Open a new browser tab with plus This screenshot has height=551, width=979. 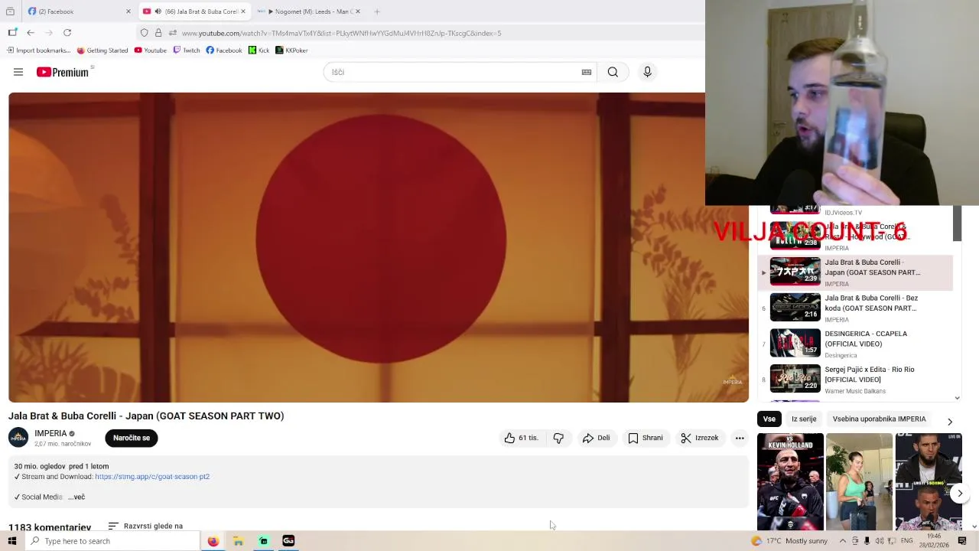(x=377, y=11)
